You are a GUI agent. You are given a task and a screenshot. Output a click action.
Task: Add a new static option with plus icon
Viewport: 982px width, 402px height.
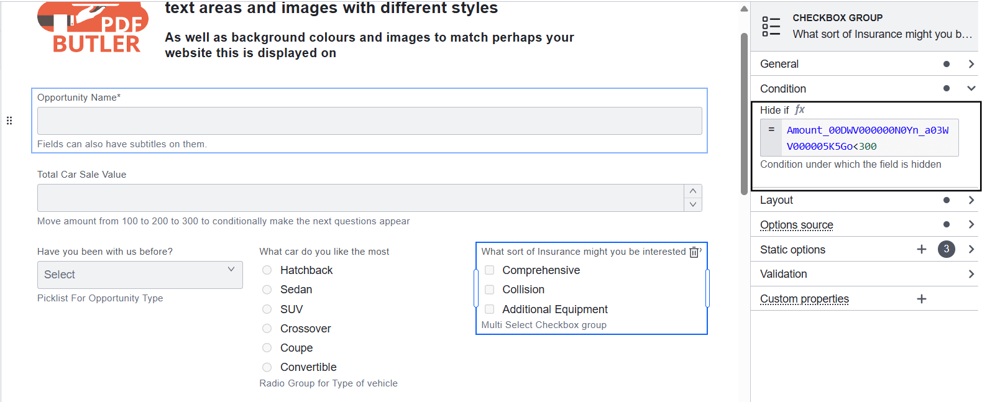[x=921, y=249]
